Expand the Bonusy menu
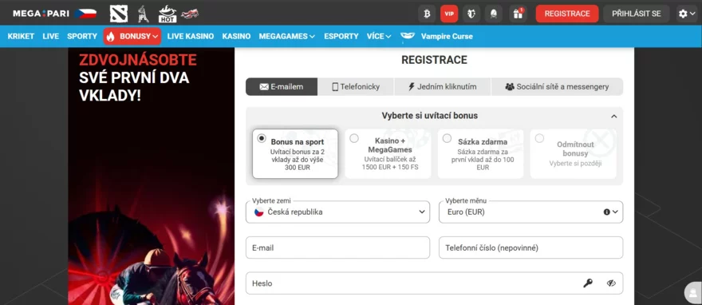 [x=132, y=36]
